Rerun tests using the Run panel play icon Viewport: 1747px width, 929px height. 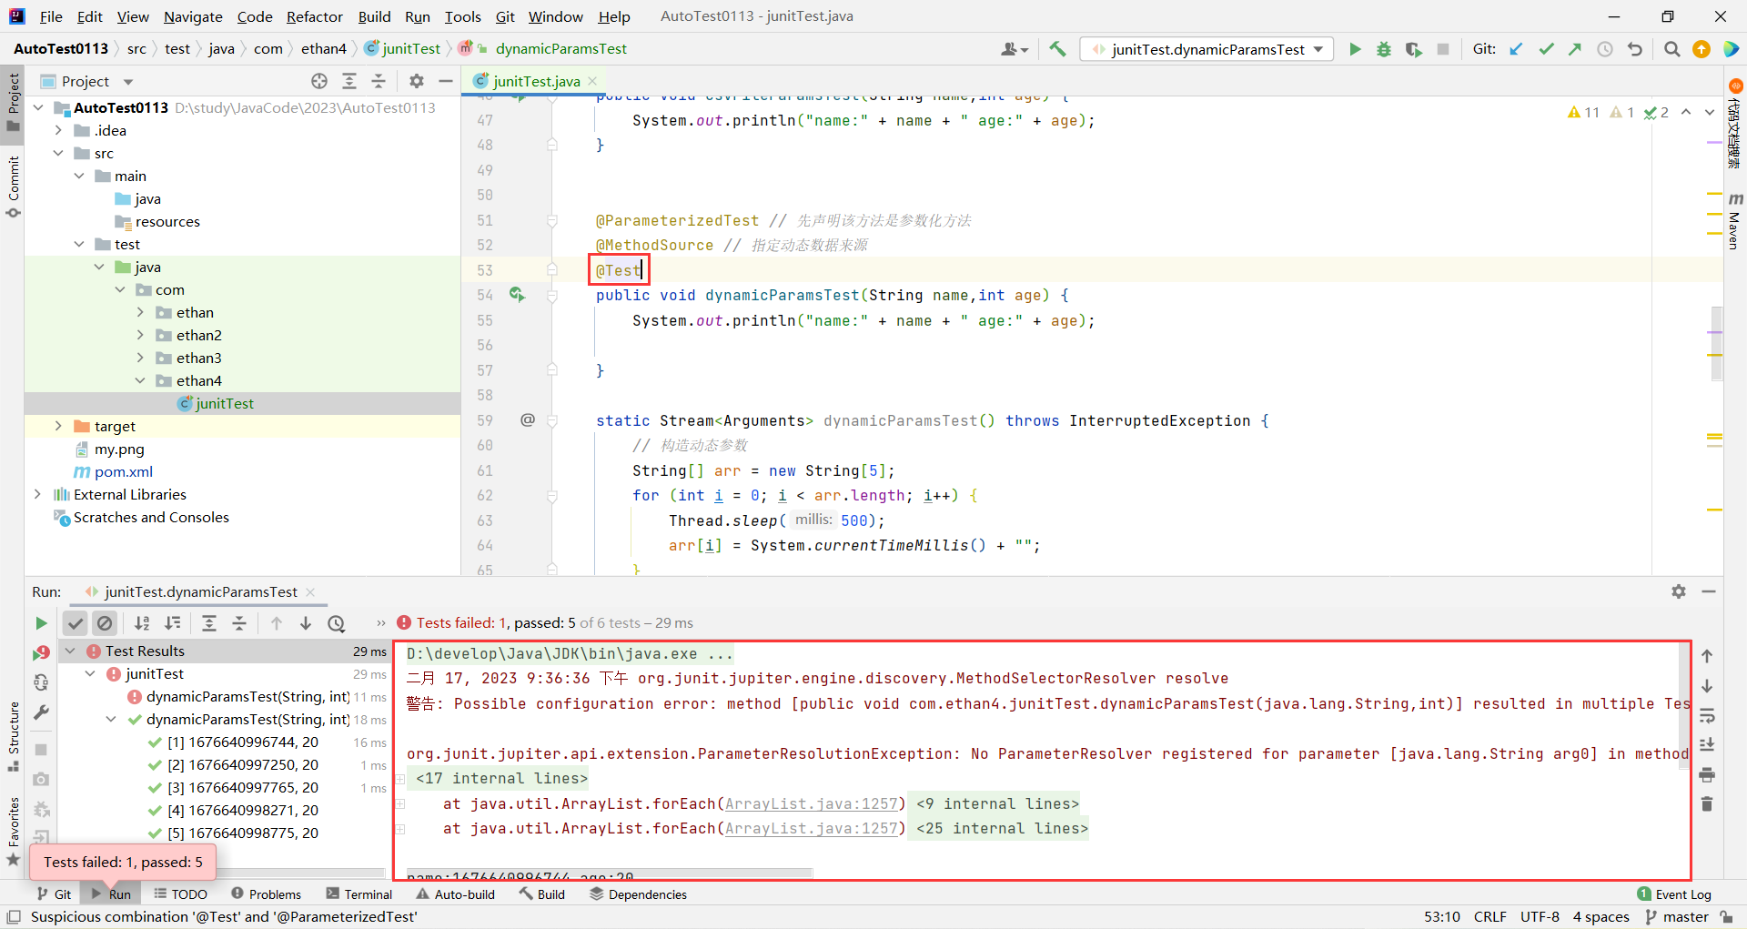(41, 623)
